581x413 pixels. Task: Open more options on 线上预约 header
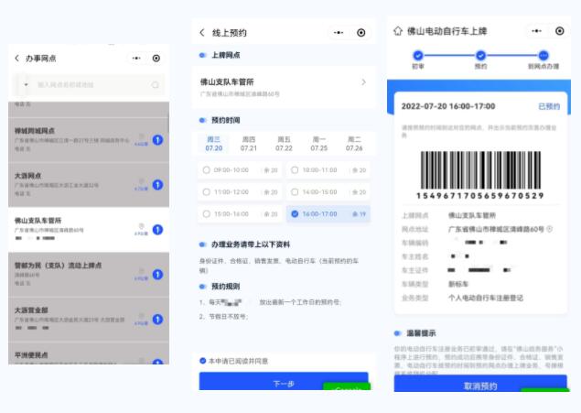[x=339, y=33]
